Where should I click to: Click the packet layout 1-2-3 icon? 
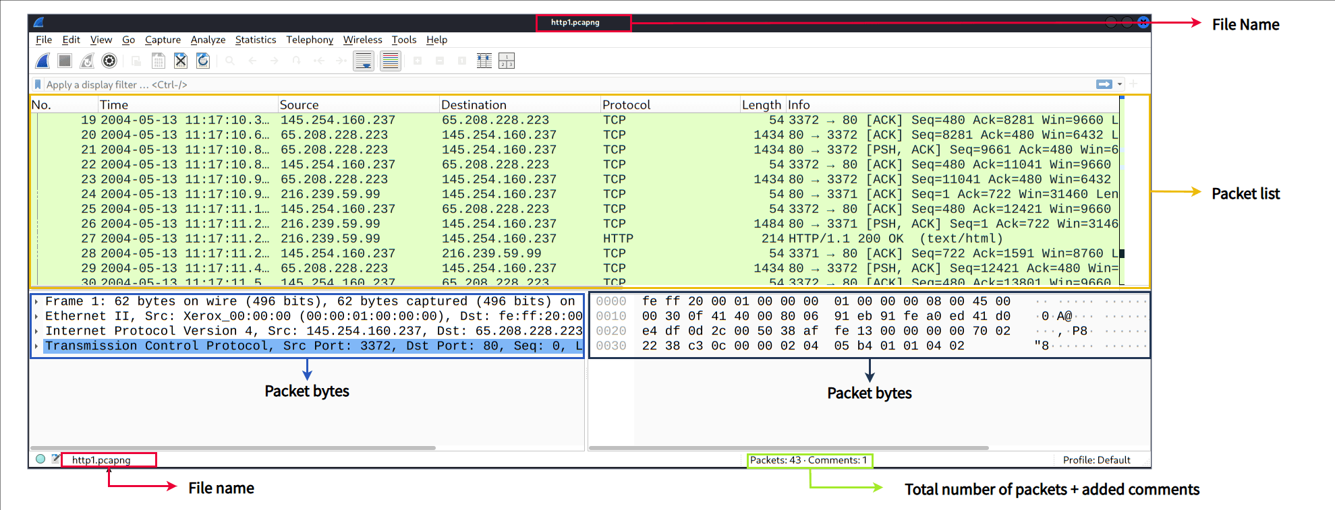point(507,61)
